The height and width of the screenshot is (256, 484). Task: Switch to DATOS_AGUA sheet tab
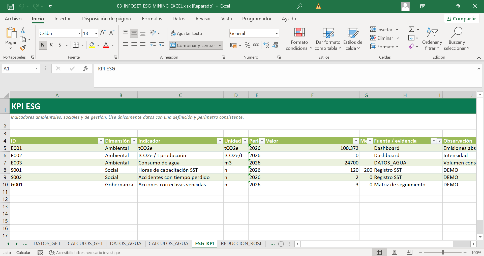126,243
